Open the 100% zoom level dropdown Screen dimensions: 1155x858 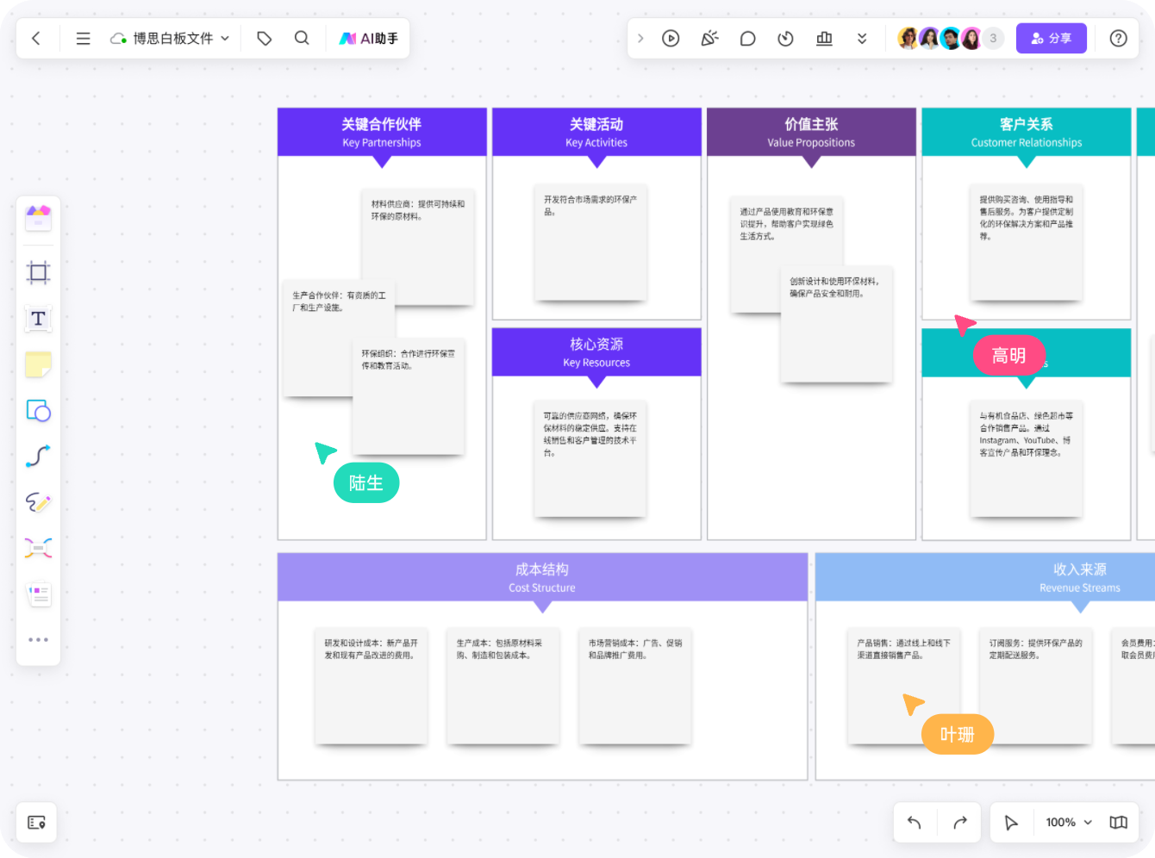pos(1069,823)
